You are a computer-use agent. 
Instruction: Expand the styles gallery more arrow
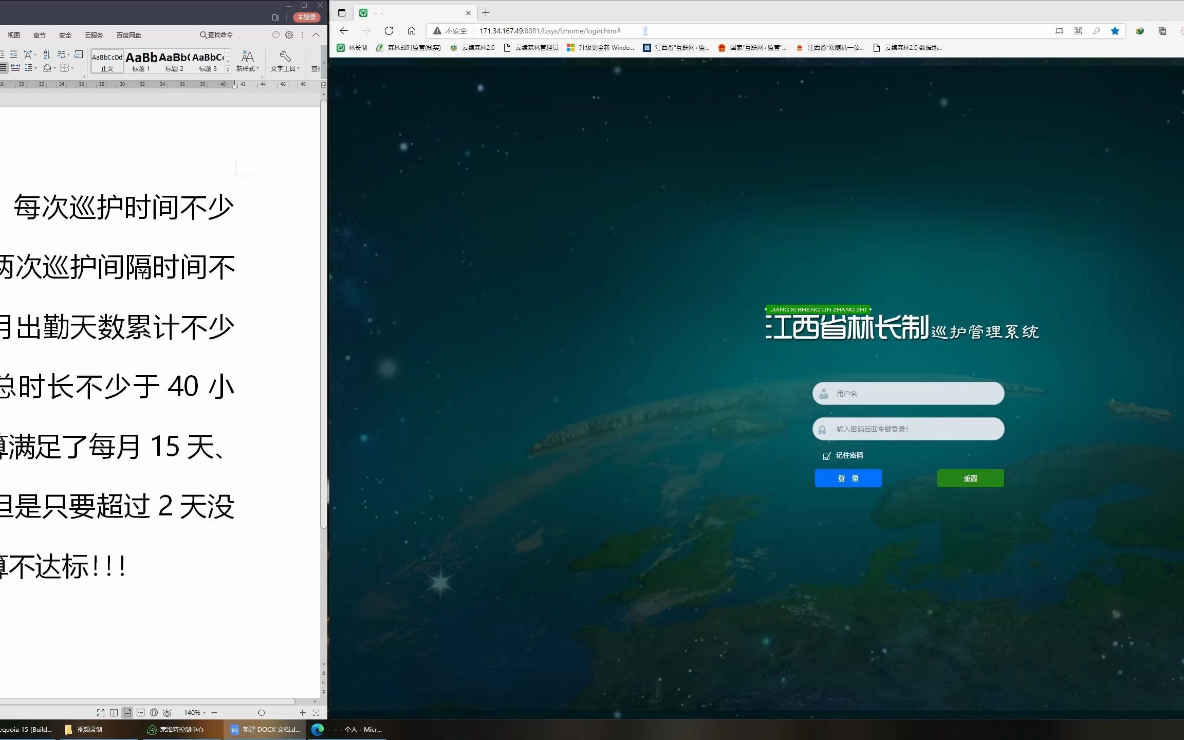pos(228,69)
